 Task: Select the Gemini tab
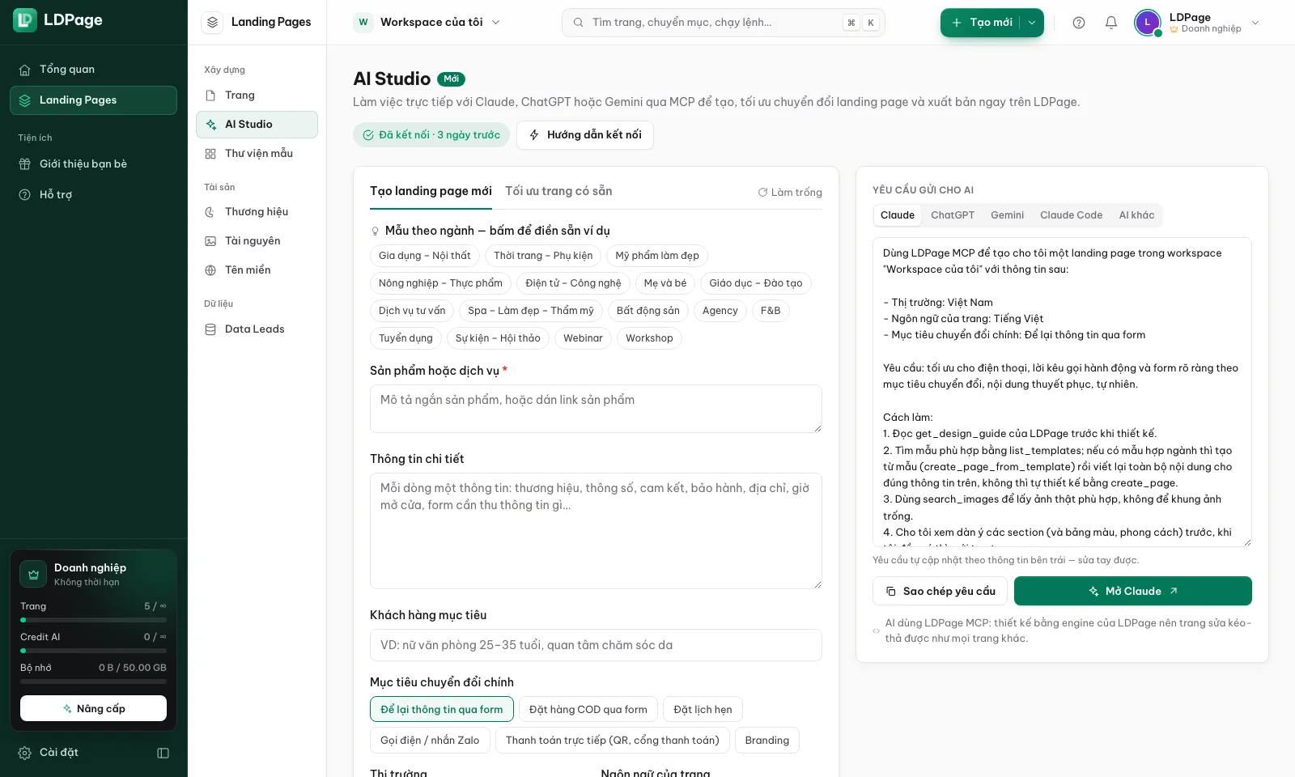(1007, 215)
